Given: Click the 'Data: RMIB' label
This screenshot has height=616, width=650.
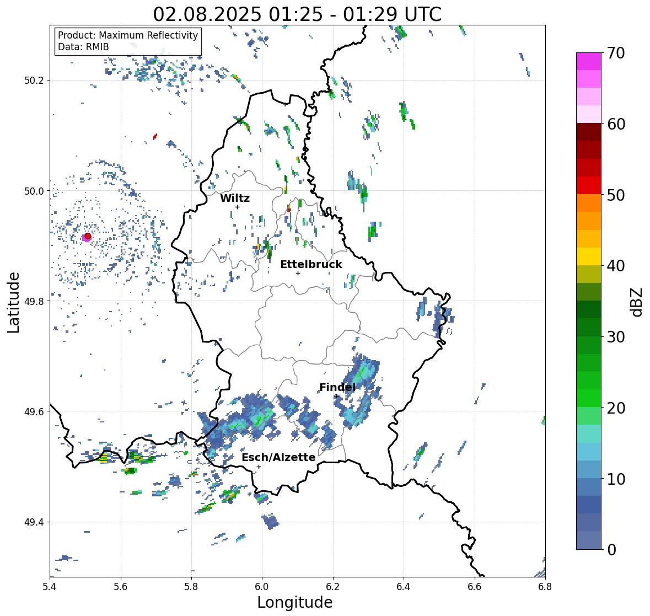Looking at the screenshot, I should (x=83, y=47).
